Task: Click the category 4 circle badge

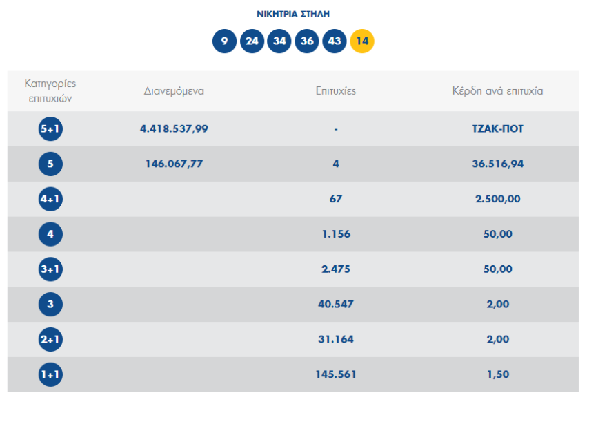Action: tap(50, 234)
